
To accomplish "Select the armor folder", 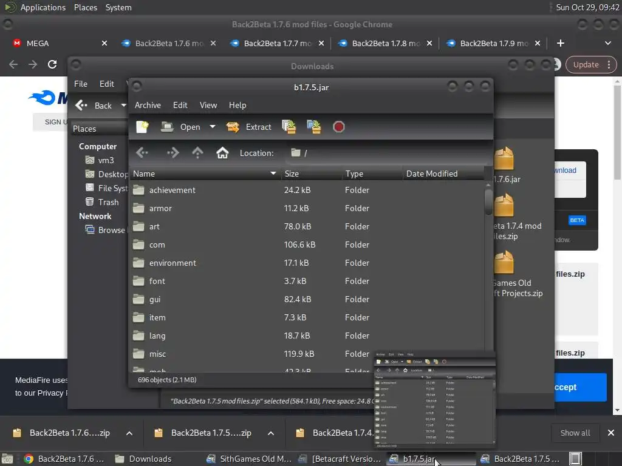I will [x=307, y=209].
